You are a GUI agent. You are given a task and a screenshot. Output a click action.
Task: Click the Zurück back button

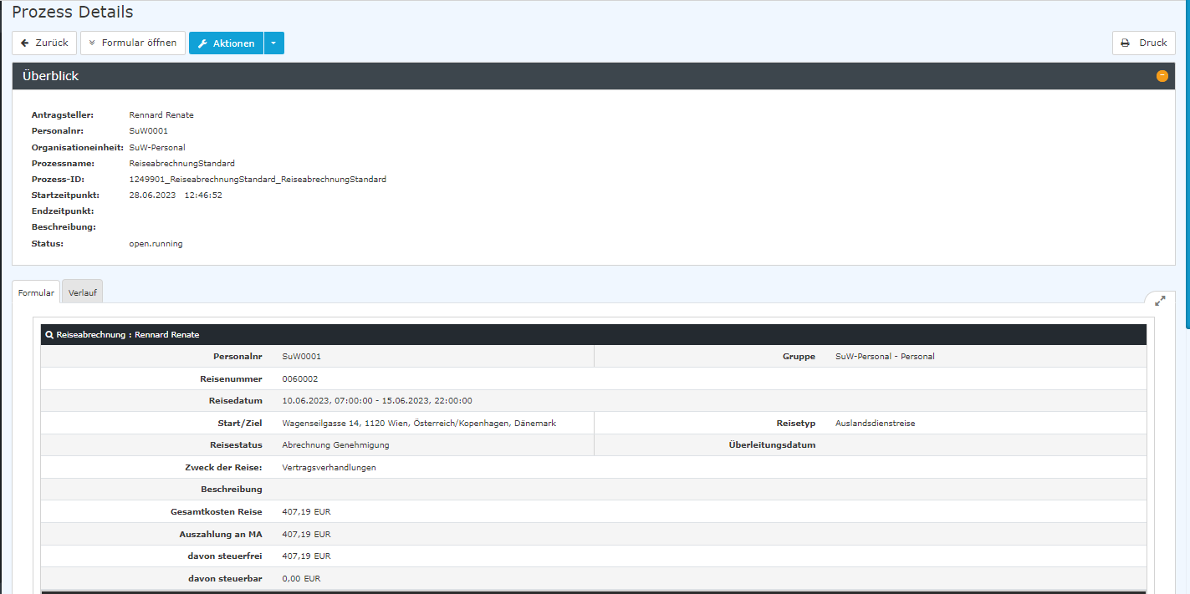(x=44, y=43)
